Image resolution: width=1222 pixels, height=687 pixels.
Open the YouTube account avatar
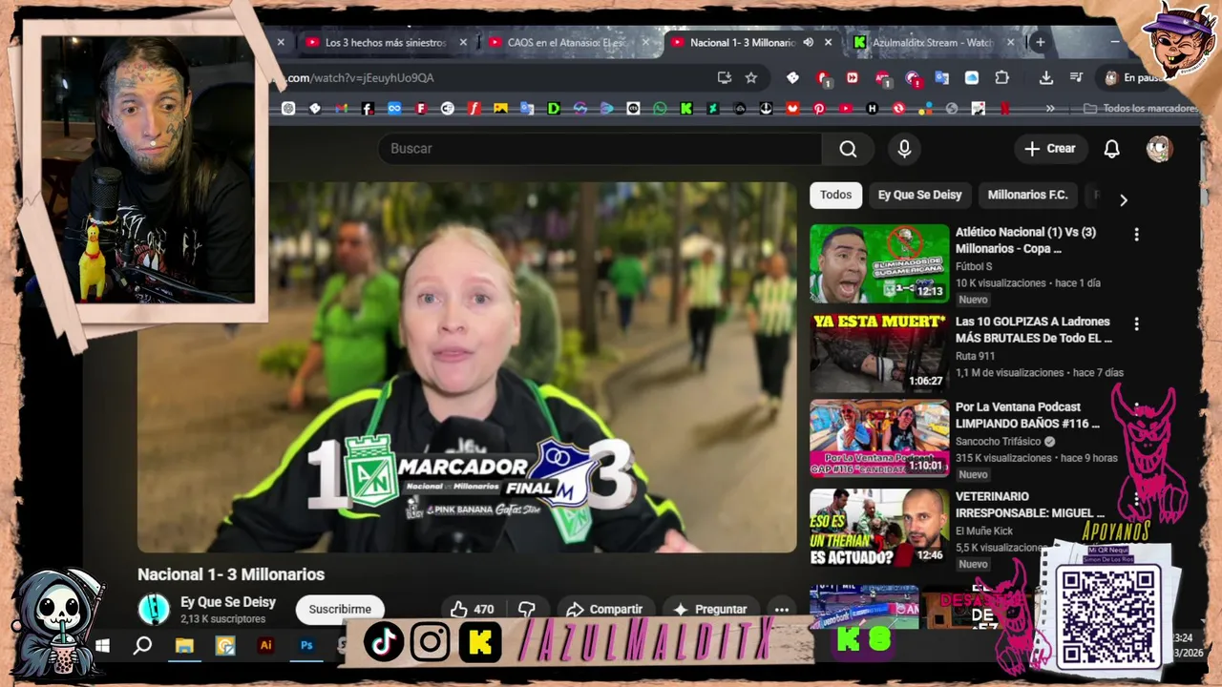1159,149
